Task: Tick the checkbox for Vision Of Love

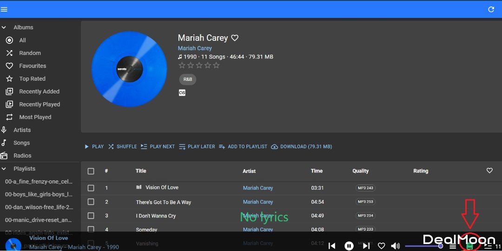Action: 91,188
